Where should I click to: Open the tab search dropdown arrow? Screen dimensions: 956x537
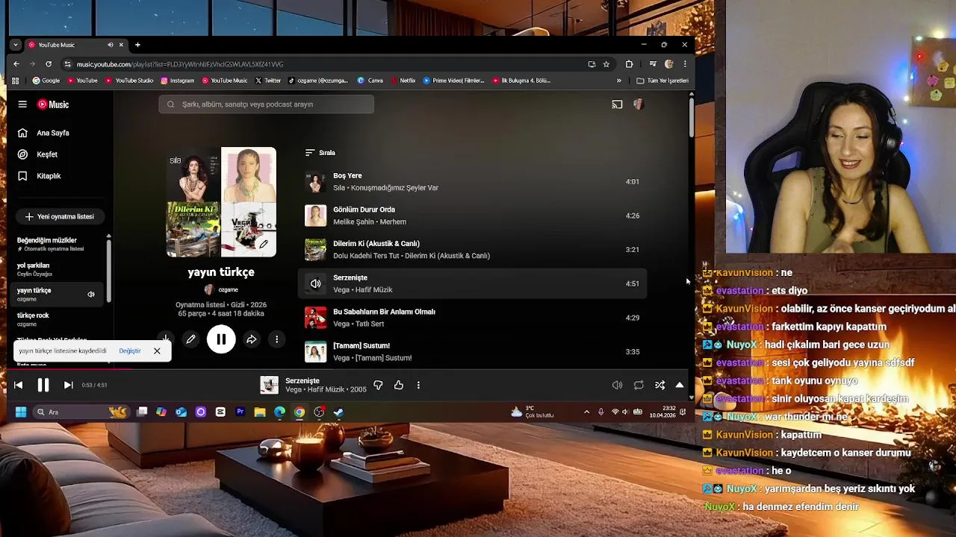coord(15,45)
